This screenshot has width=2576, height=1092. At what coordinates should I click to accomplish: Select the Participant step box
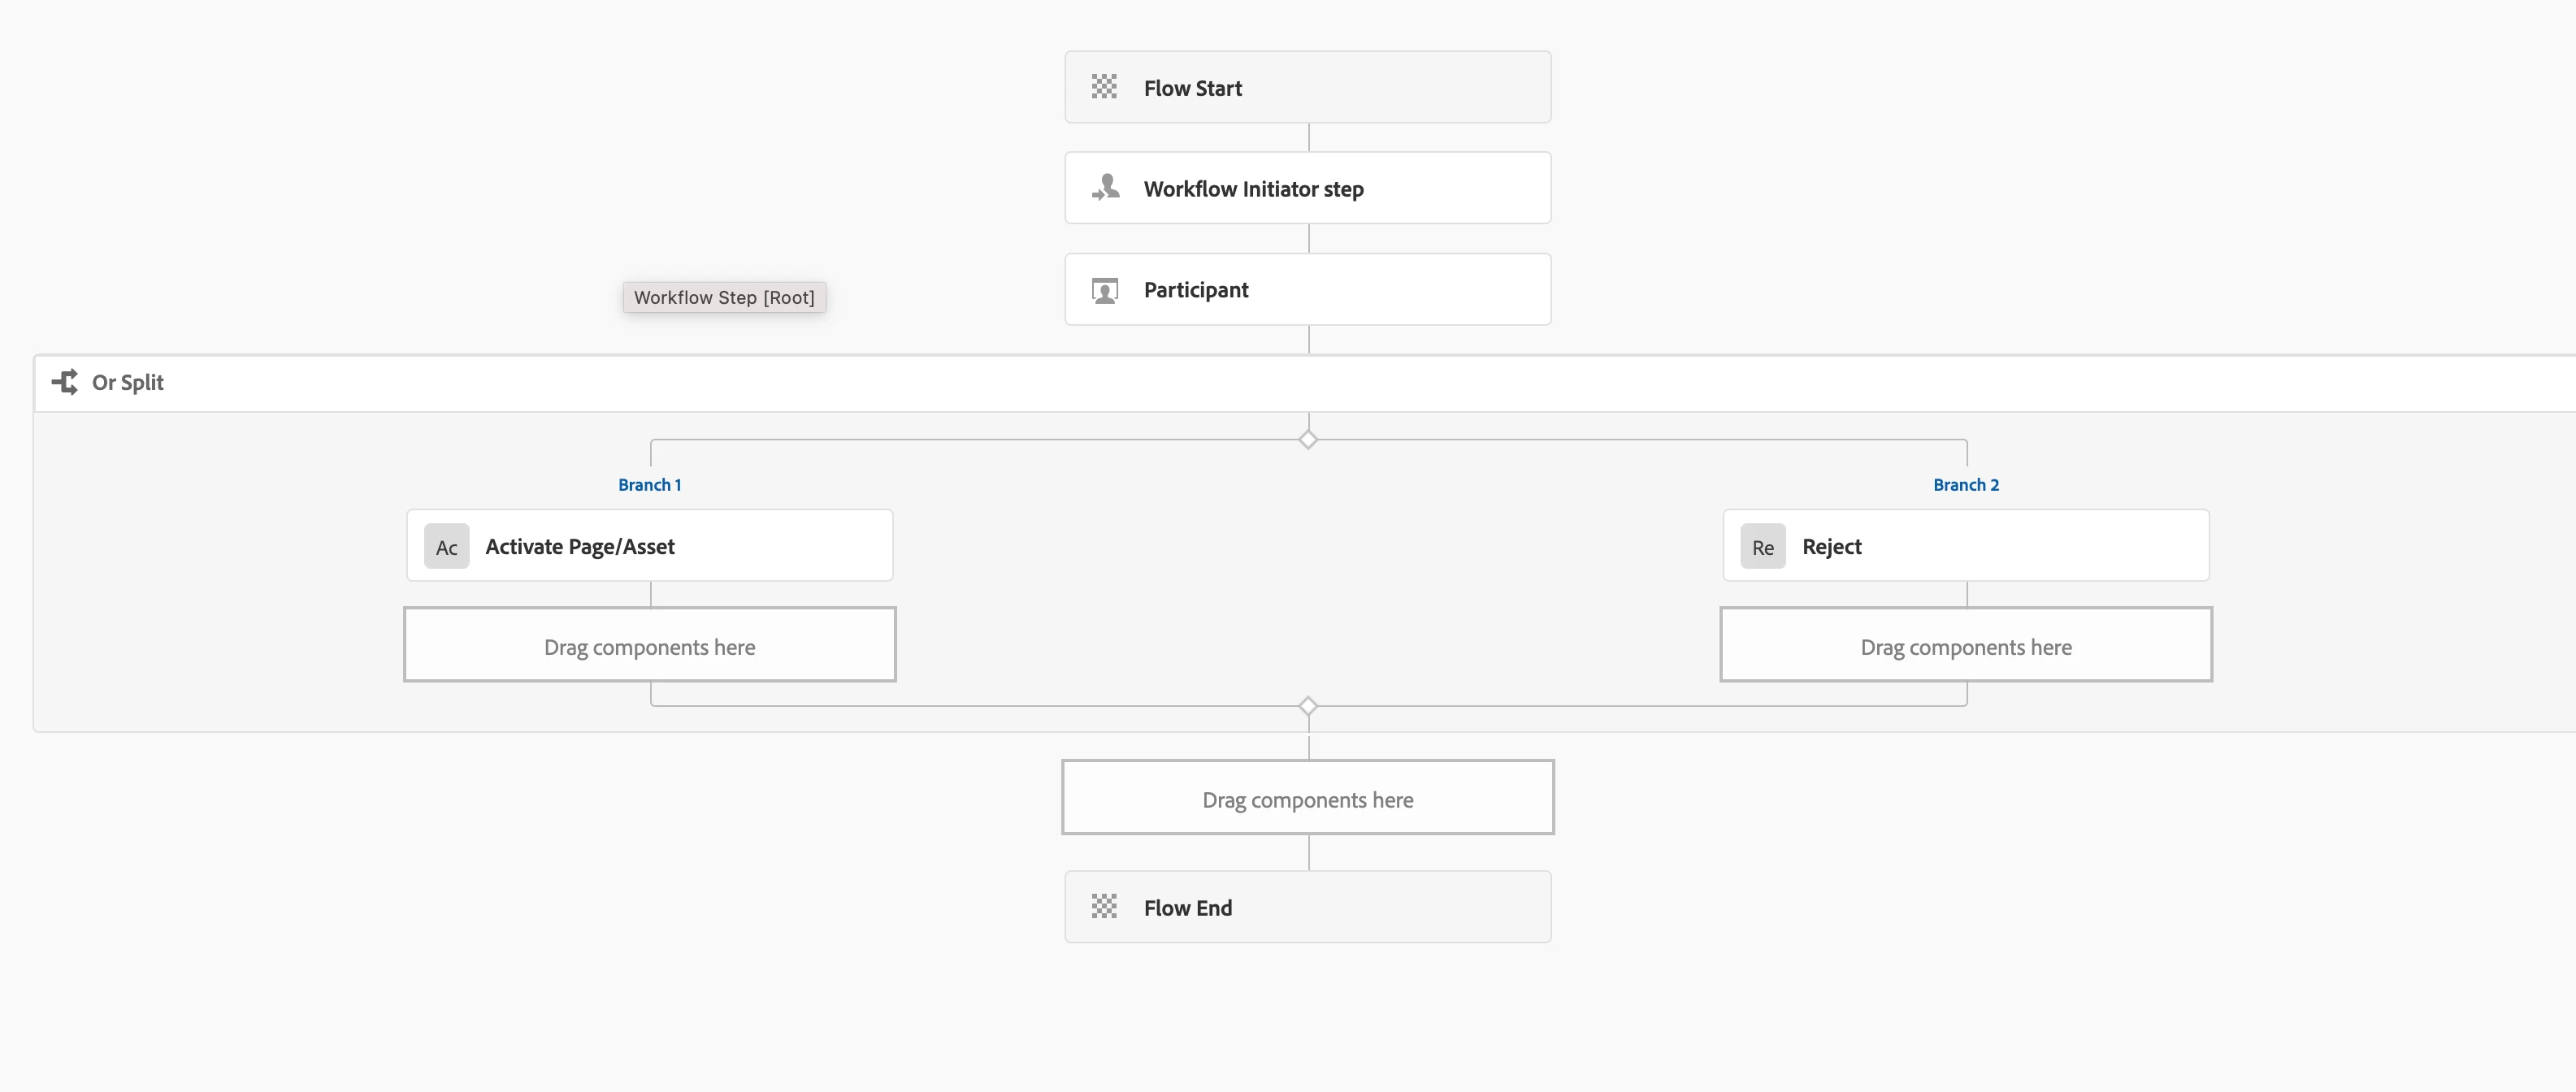click(x=1307, y=290)
